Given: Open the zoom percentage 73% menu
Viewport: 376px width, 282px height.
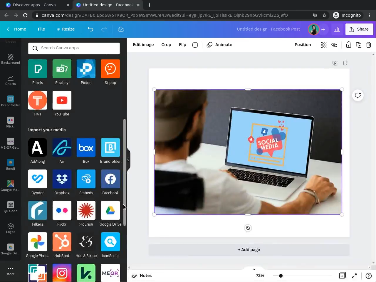Looking at the screenshot, I should (x=260, y=276).
